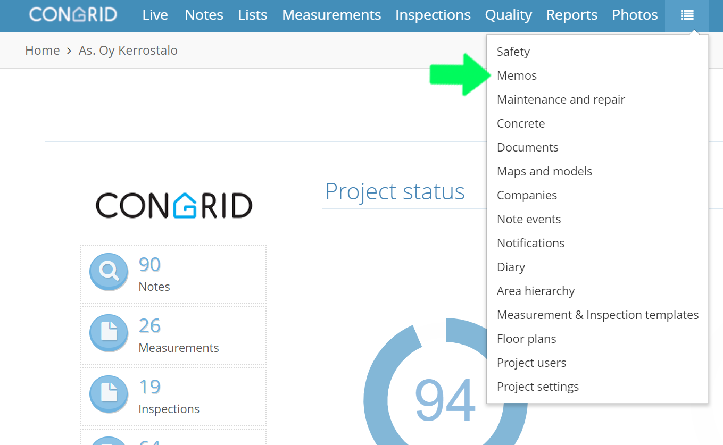
Task: Click the Home breadcrumb link
Action: [43, 51]
